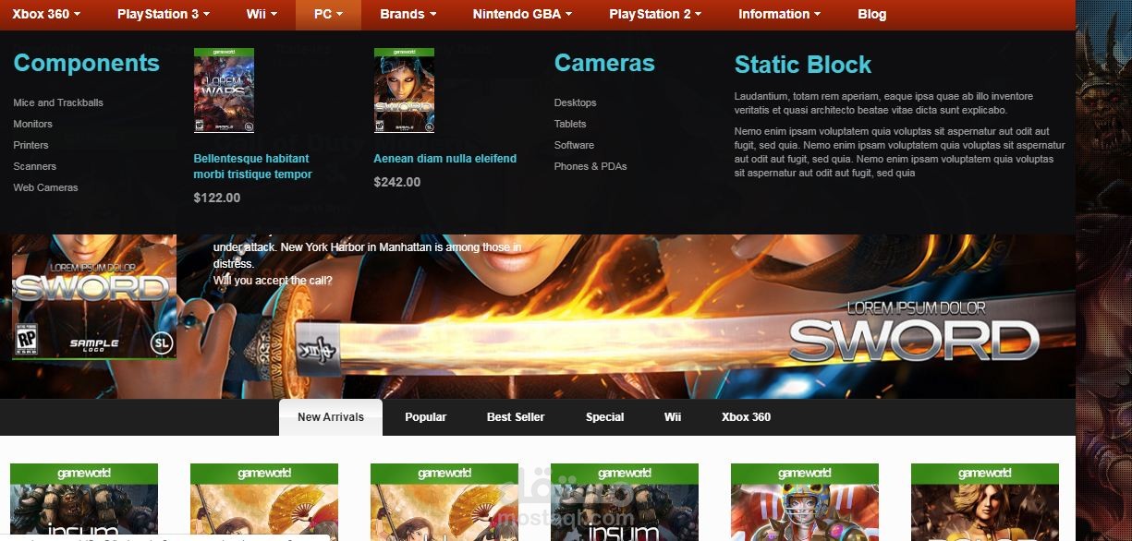This screenshot has height=541, width=1132.
Task: Expand the PC menu item
Action: pyautogui.click(x=328, y=14)
